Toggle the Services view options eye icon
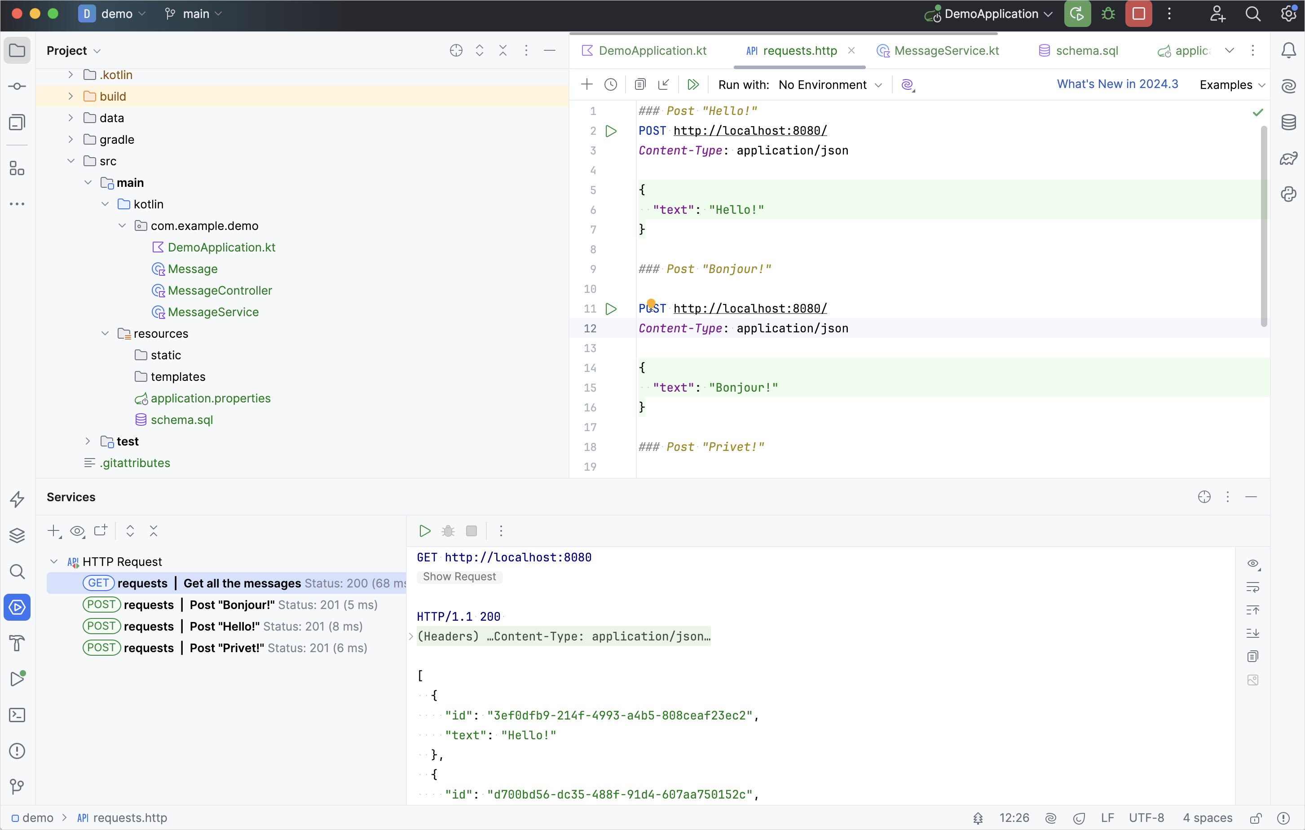 click(x=78, y=531)
